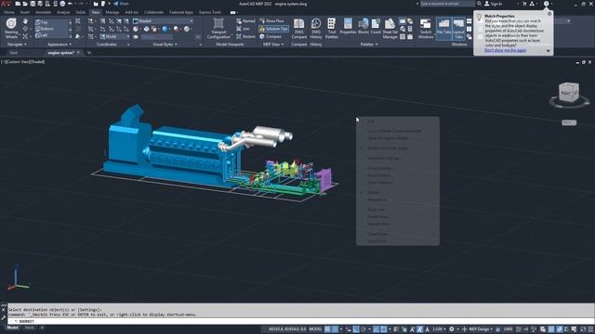This screenshot has height=334, width=595.
Task: Switch to the Manage ribbon tab
Action: (x=112, y=12)
